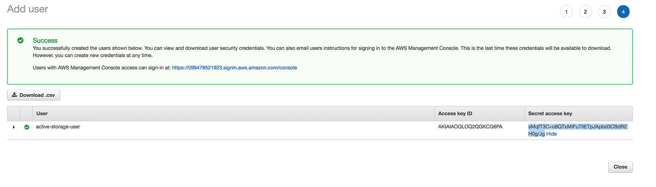This screenshot has width=656, height=187.
Task: Click the Add user page heading
Action: [x=27, y=9]
